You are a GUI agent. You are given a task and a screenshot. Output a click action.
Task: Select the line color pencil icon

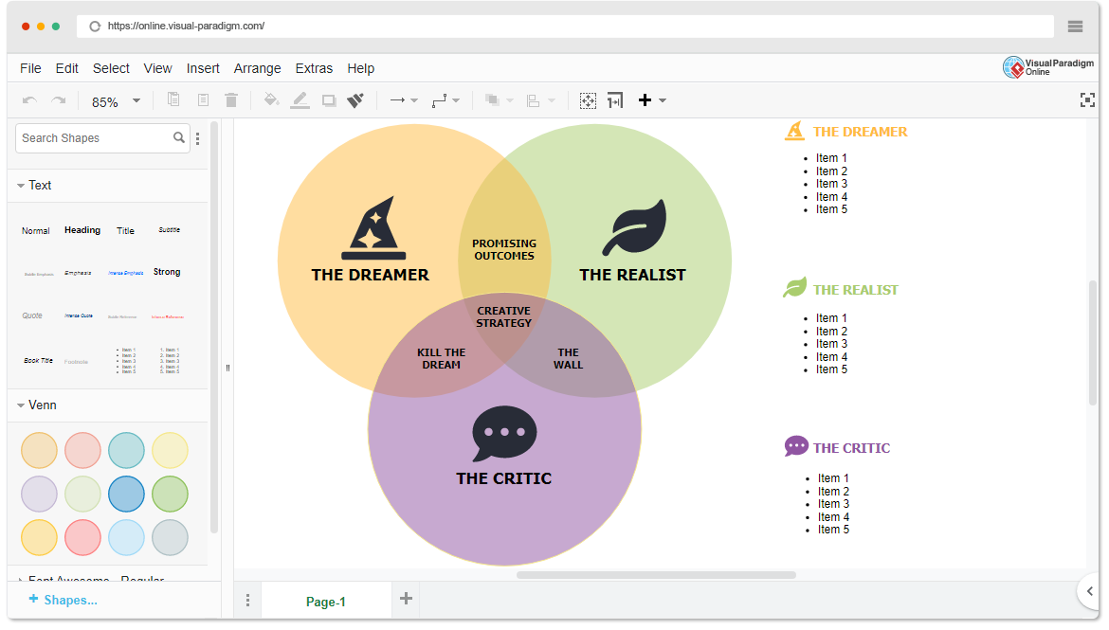pos(300,100)
